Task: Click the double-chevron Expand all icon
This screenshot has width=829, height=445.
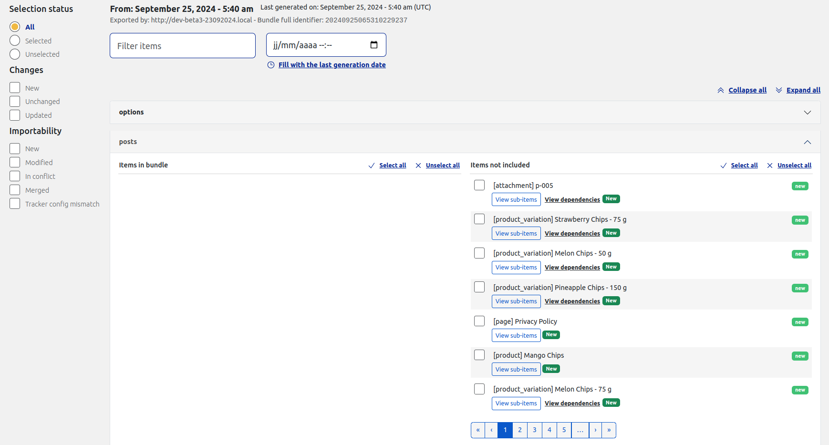Action: tap(779, 90)
